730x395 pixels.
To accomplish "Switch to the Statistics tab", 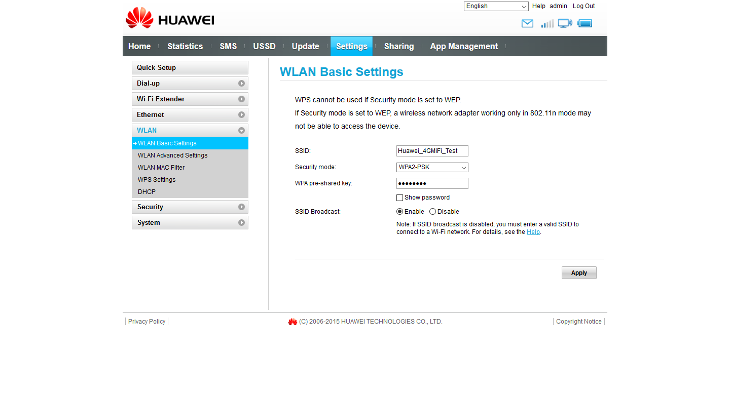I will point(185,46).
